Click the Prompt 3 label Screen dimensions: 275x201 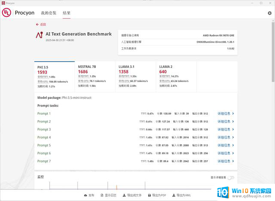pos(44,129)
